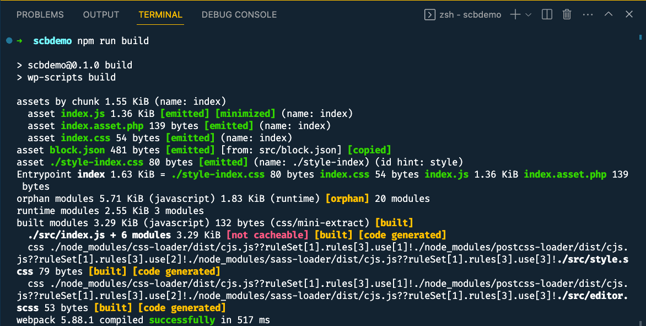Split the terminal using the split icon
The height and width of the screenshot is (326, 646).
(x=546, y=14)
